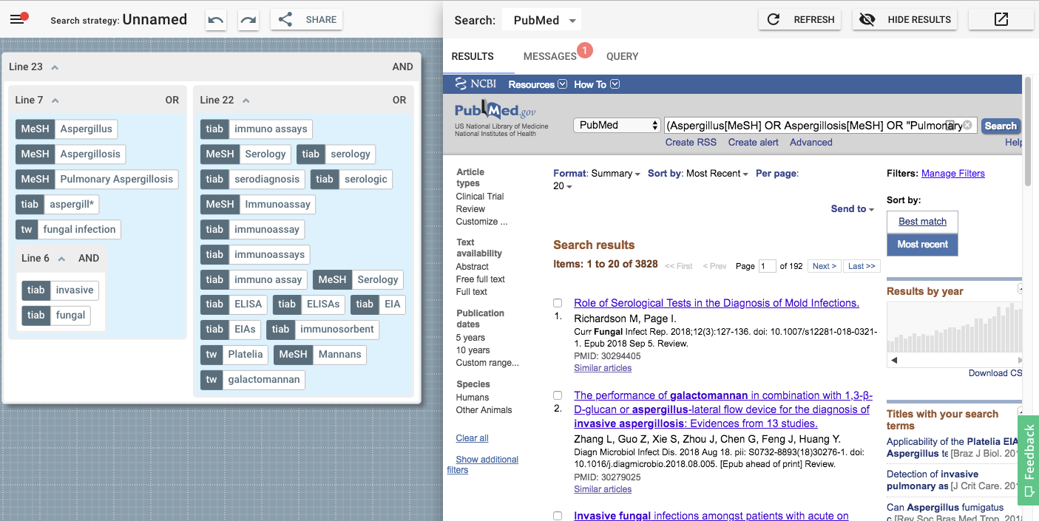
Task: Sort results by Best match
Action: (x=922, y=222)
